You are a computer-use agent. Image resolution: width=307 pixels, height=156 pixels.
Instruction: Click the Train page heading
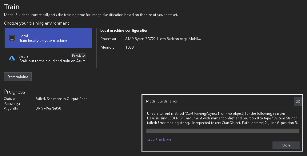[x=12, y=7]
